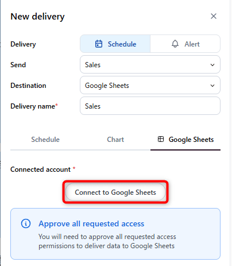Select the Schedule delivery type
Image resolution: width=232 pixels, height=266 pixels.
115,44
